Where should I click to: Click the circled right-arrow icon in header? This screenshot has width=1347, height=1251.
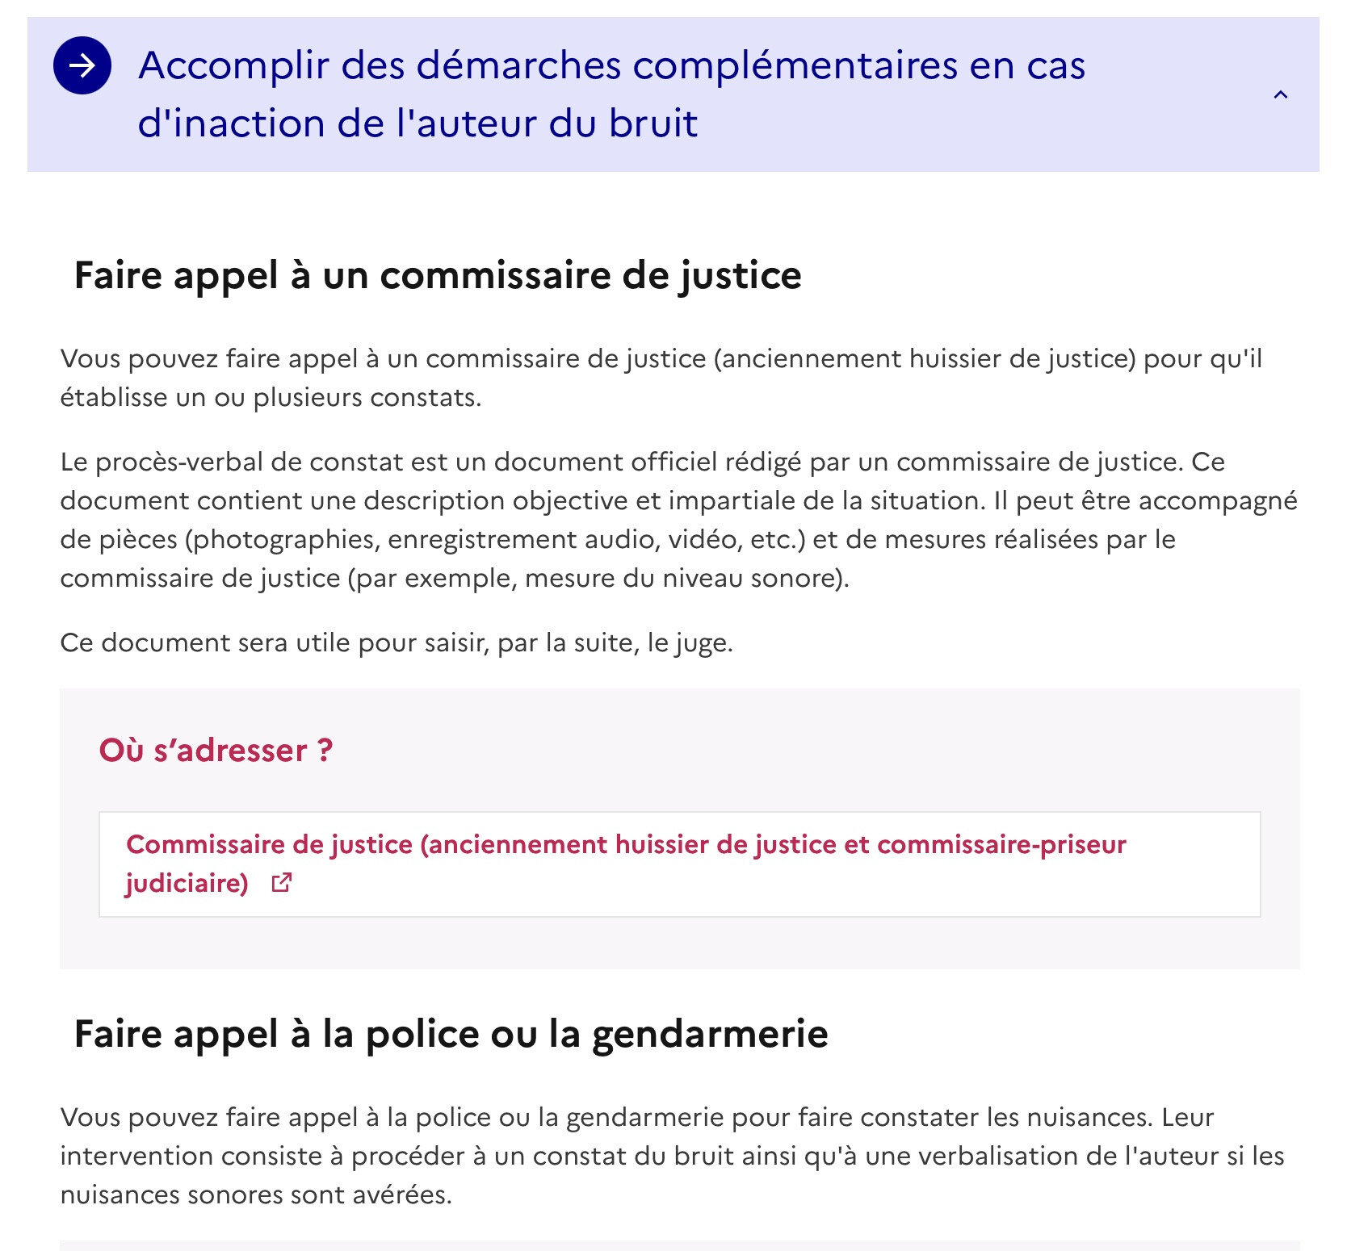82,65
